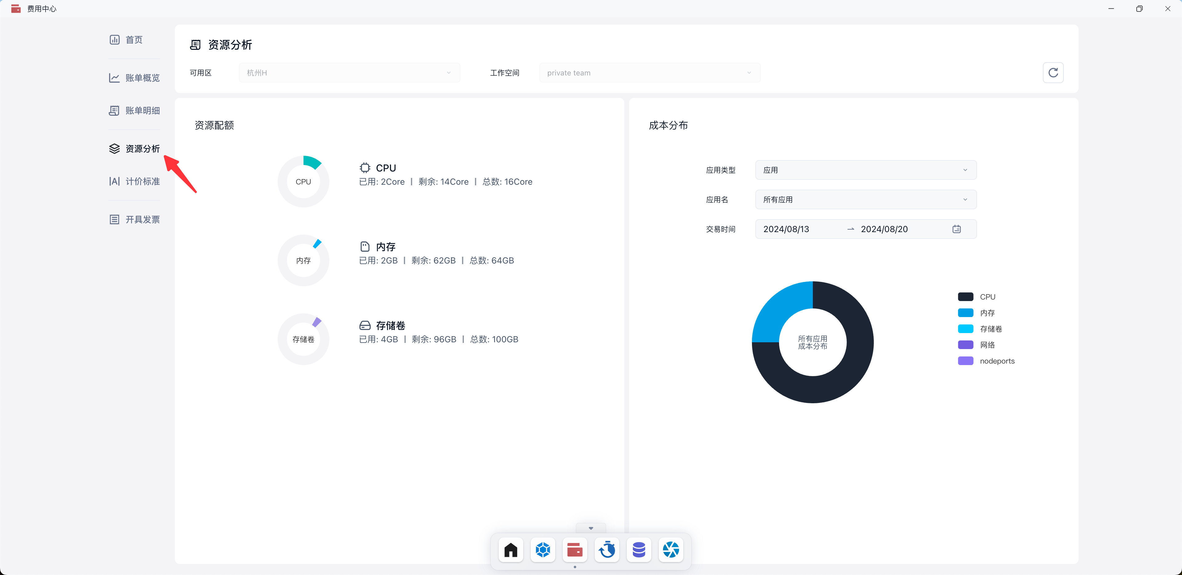This screenshot has width=1182, height=575.
Task: Click the 账单明细 receipt icon
Action: click(x=114, y=111)
